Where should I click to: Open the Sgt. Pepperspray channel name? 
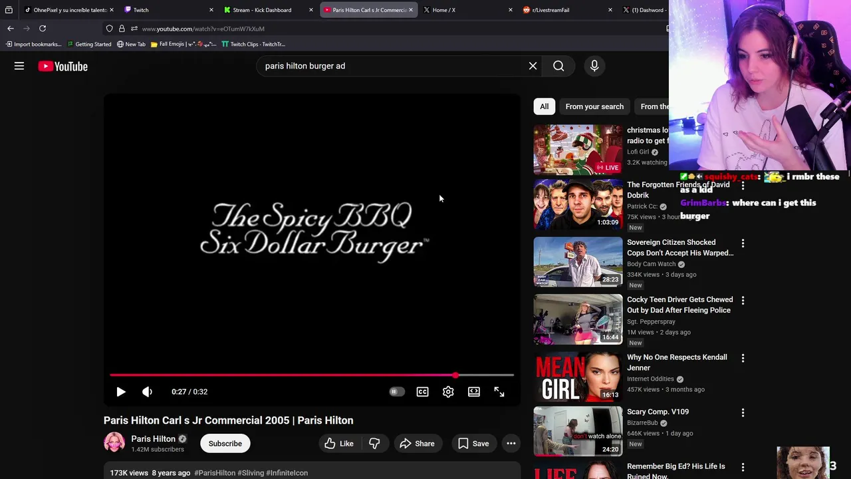click(651, 321)
